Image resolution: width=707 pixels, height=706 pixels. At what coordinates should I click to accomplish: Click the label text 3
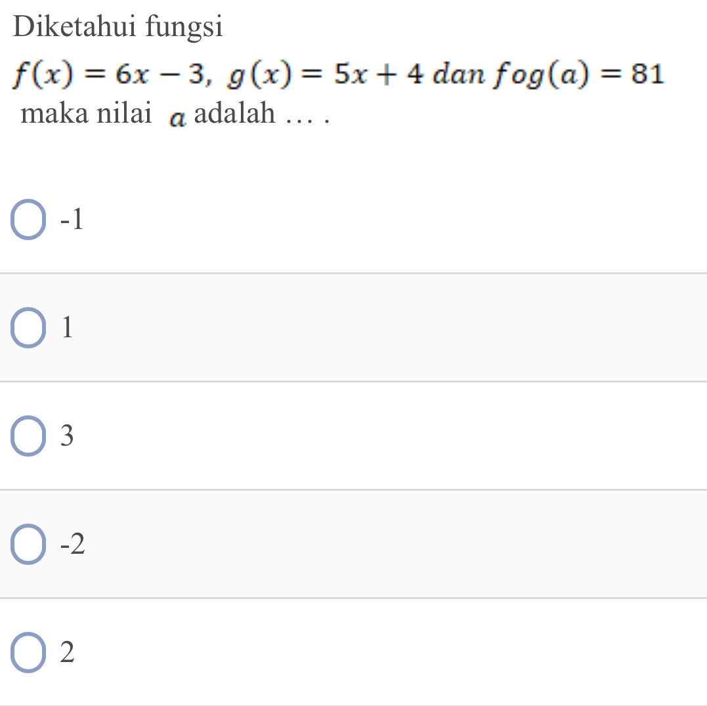pos(66,435)
